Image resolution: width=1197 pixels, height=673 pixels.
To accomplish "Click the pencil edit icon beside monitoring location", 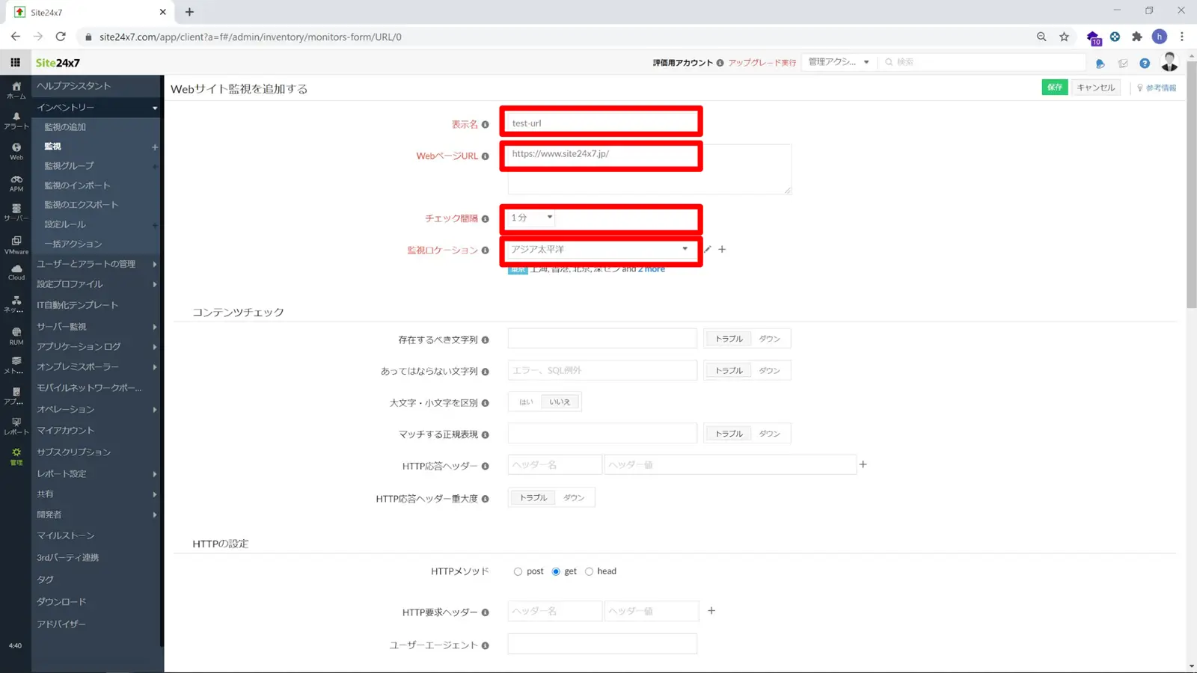I will pyautogui.click(x=708, y=249).
